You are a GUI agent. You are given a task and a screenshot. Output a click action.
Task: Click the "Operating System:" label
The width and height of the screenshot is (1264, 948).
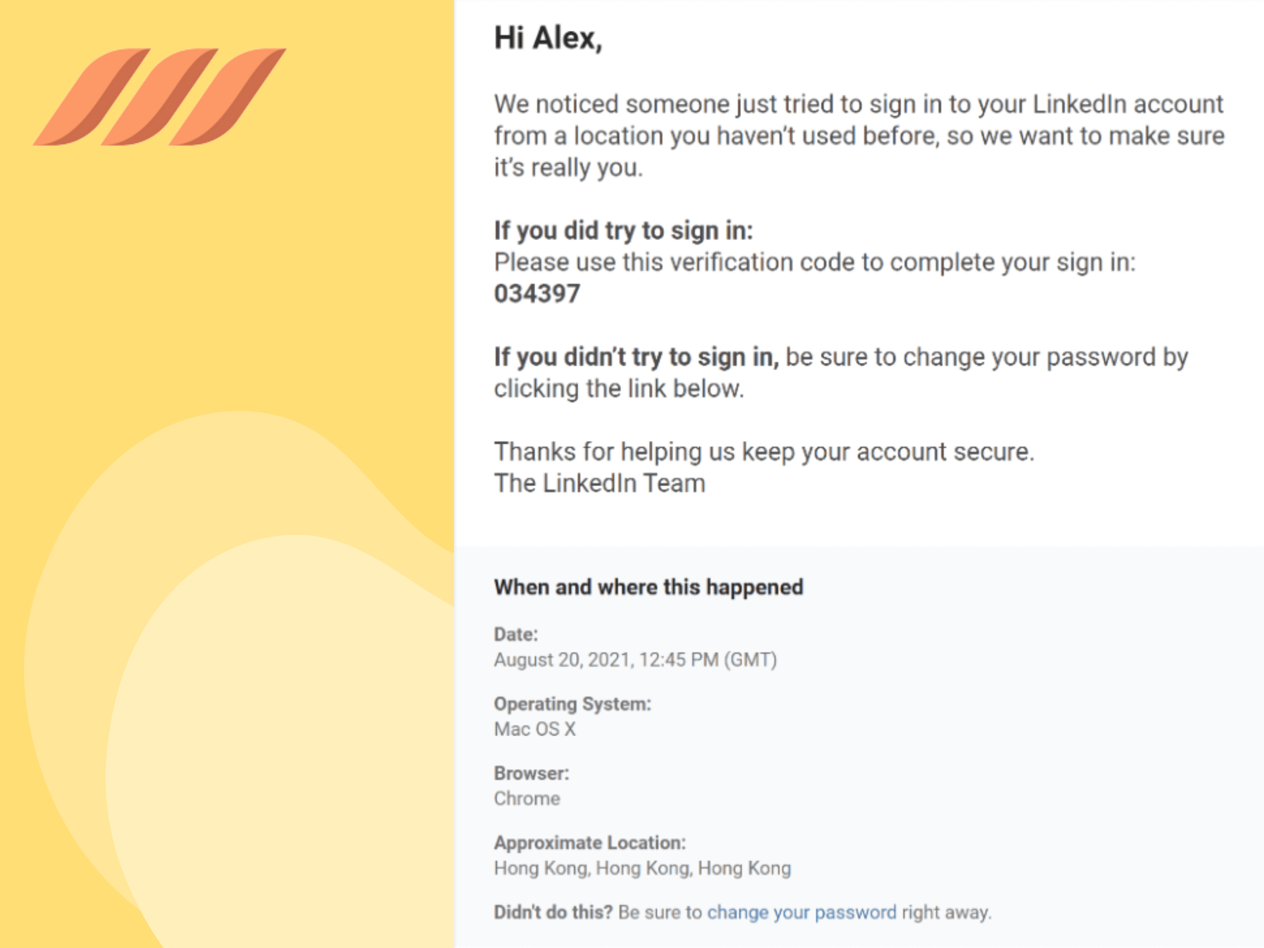pyautogui.click(x=572, y=704)
